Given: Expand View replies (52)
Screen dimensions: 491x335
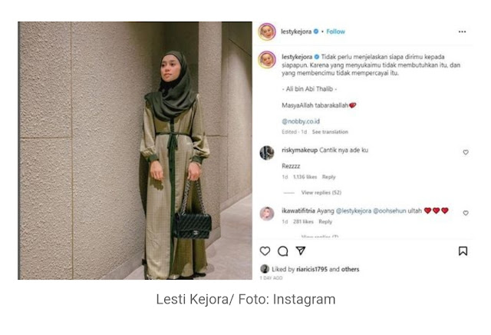Looking at the screenshot, I should pos(321,192).
